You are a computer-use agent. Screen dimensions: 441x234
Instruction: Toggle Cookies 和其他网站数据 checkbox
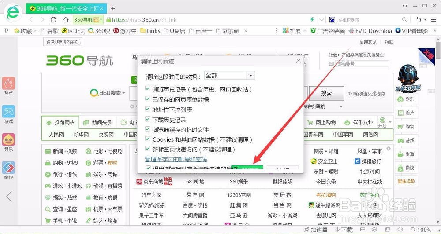(x=148, y=139)
